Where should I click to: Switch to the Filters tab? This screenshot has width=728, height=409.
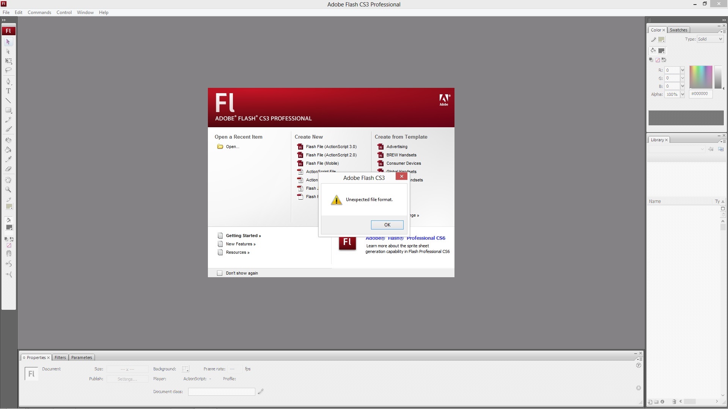[60, 357]
